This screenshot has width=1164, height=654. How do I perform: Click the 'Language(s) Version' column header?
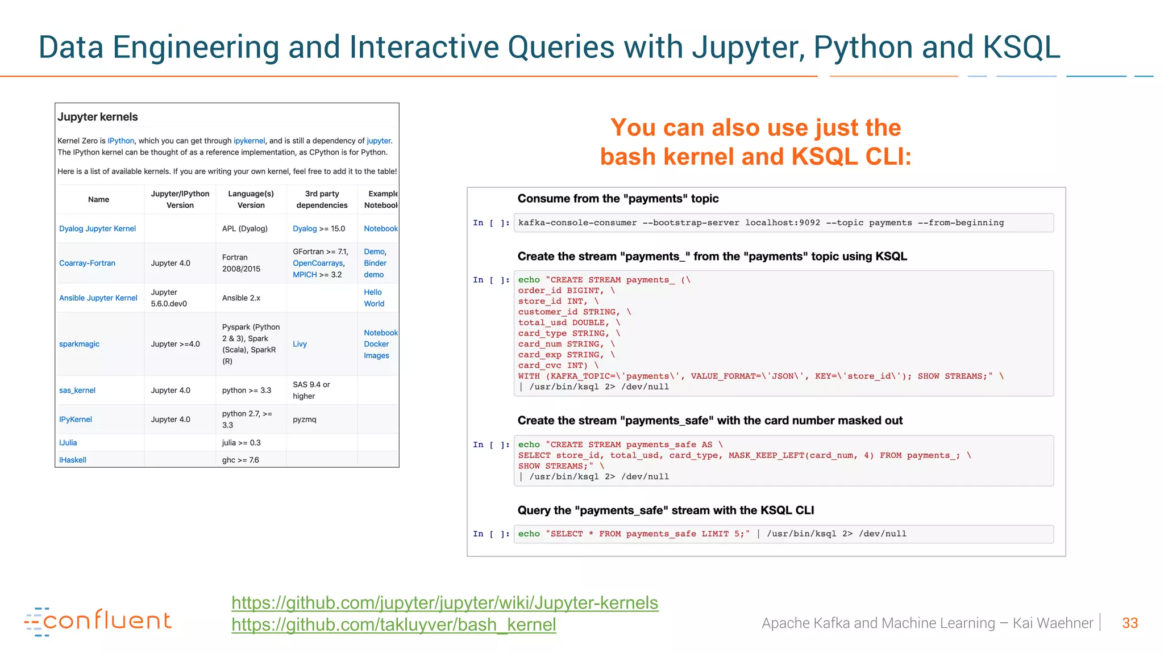point(251,199)
